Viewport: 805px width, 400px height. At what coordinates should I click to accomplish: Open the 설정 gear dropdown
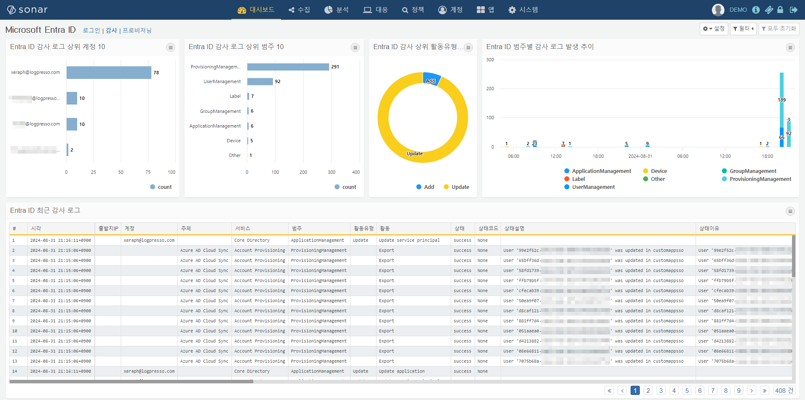point(714,29)
